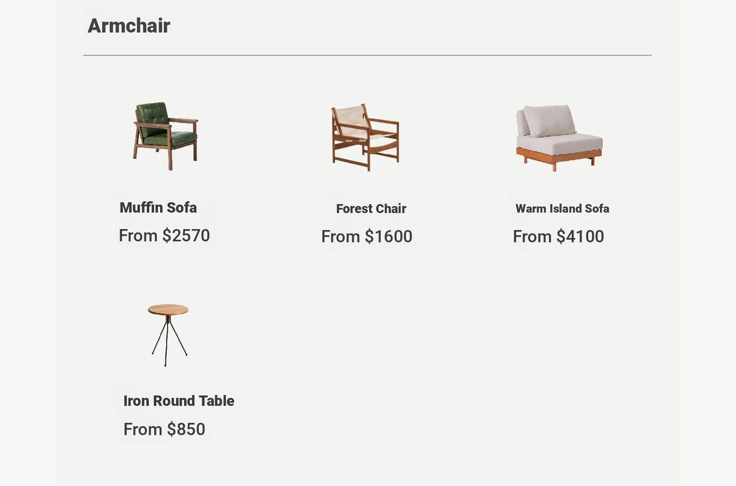Open the green Muffin Sofa product image
Viewport: 736px width, 486px height.
[x=166, y=136]
